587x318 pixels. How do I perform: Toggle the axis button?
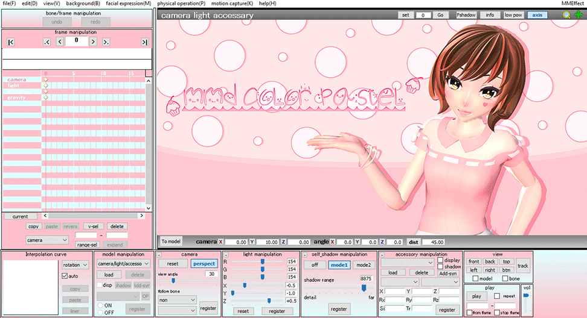537,15
